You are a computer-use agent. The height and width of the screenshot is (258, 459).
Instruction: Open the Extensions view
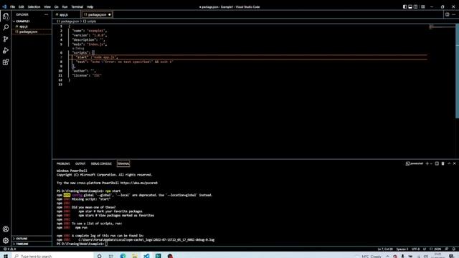click(6, 62)
